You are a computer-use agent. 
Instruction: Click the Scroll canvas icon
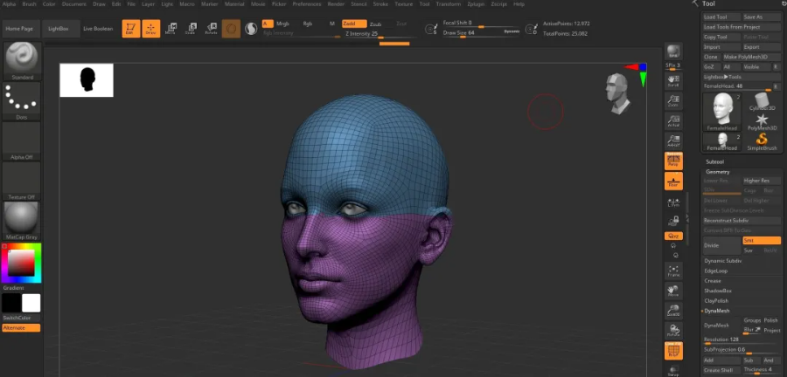673,80
